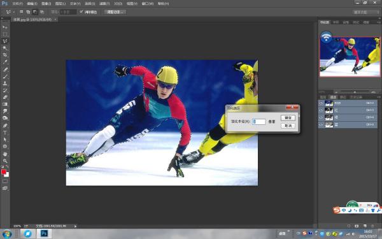Select the Path Selection tool
The height and width of the screenshot is (239, 382).
click(x=5, y=139)
